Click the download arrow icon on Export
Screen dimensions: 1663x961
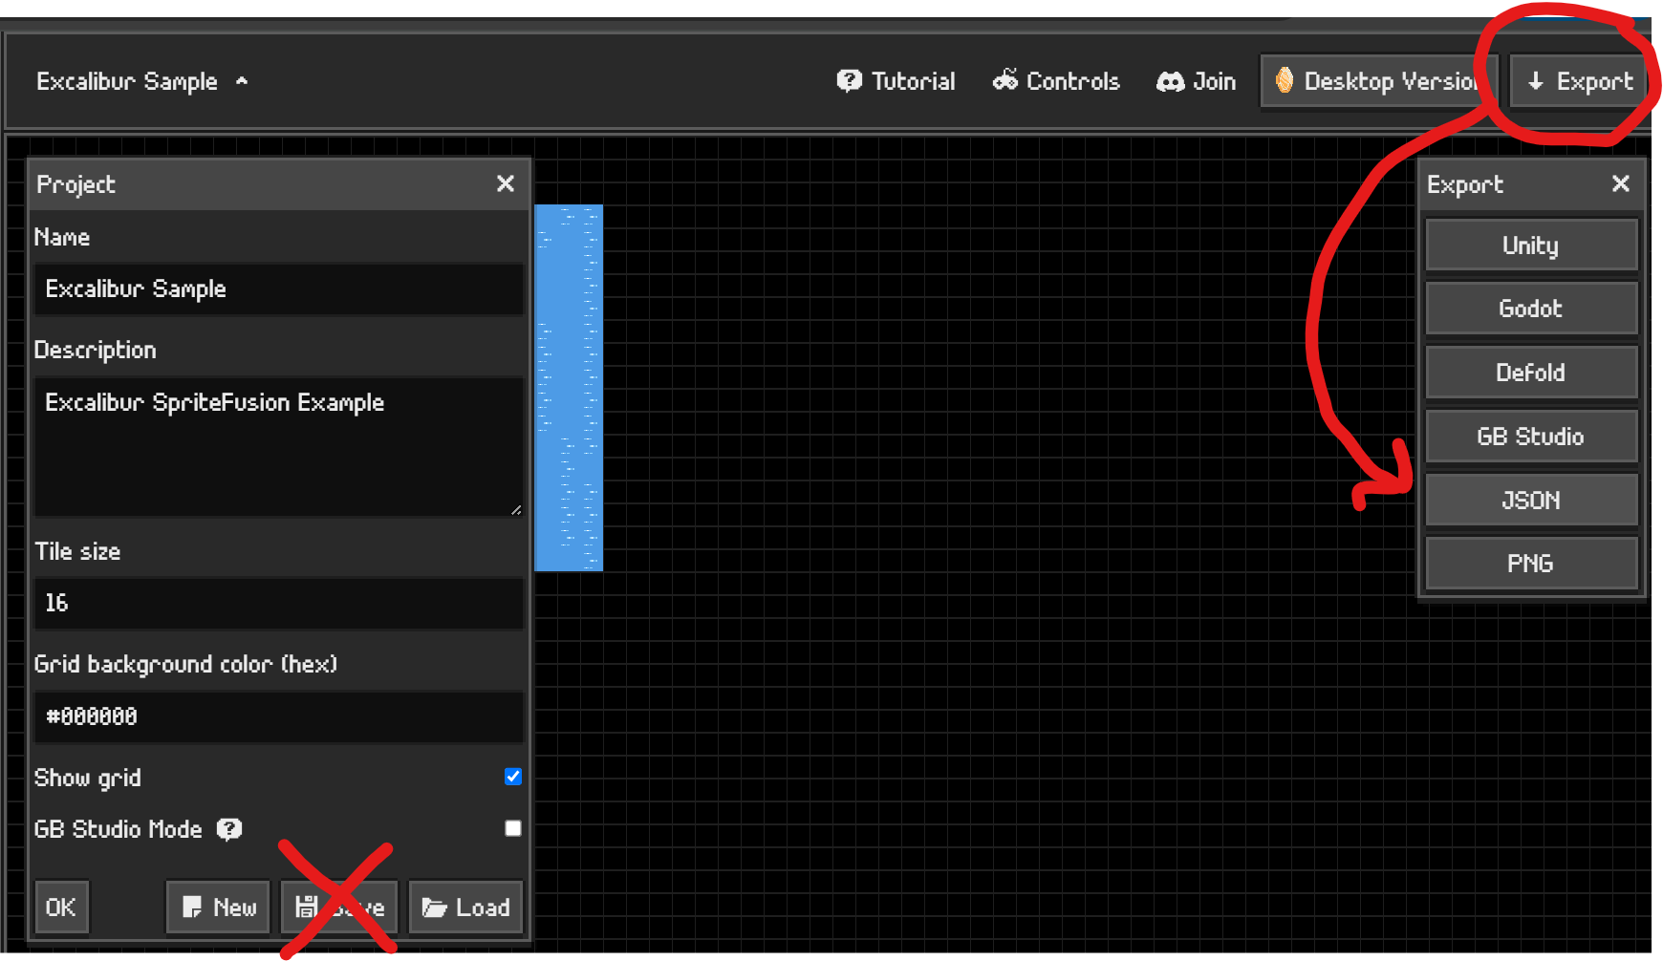coord(1537,81)
